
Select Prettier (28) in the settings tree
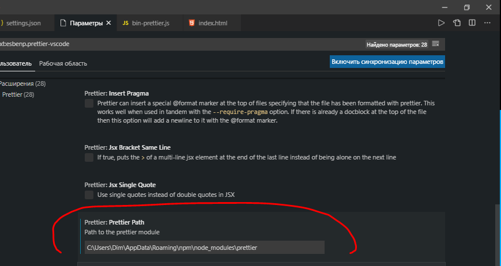click(18, 94)
